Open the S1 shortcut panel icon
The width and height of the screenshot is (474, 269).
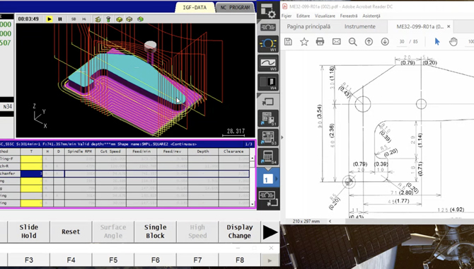[x=268, y=118]
